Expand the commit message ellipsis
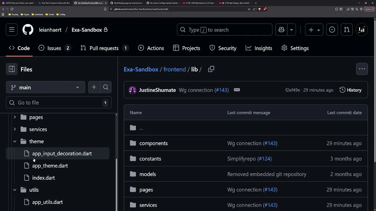The height and width of the screenshot is (211, 376). (237, 90)
